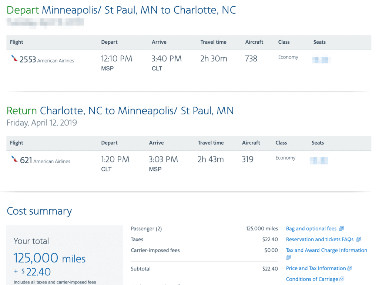Click external-link icon next to Bag and optional fees

[341, 229]
